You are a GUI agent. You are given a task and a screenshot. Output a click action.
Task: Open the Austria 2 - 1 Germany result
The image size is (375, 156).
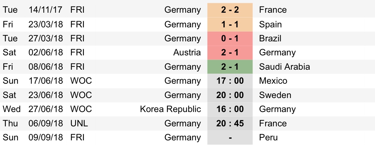click(x=230, y=52)
